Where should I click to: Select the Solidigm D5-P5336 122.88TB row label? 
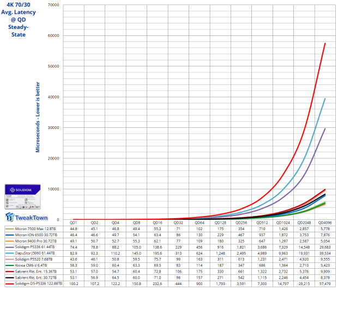coord(39,283)
